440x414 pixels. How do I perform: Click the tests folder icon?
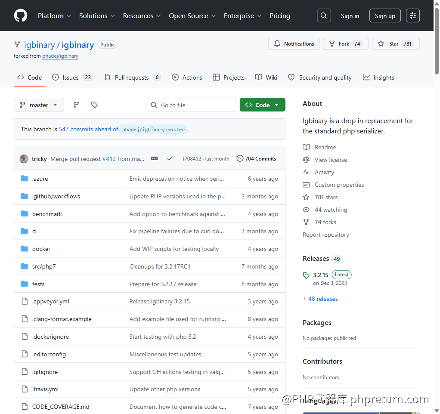coord(25,284)
